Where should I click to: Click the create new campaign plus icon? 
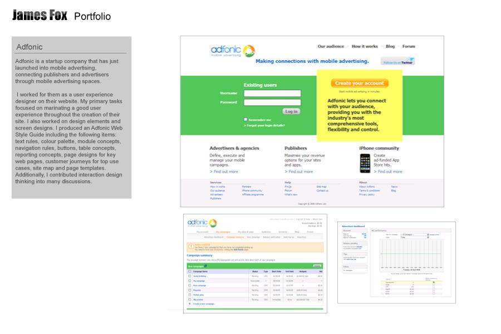[x=190, y=303]
